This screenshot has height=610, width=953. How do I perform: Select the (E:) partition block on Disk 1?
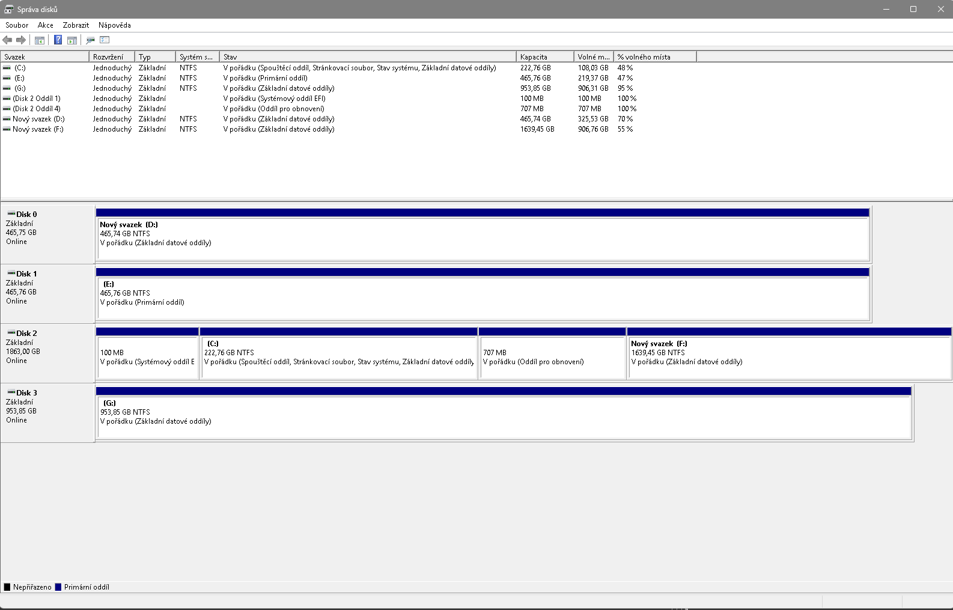(483, 294)
